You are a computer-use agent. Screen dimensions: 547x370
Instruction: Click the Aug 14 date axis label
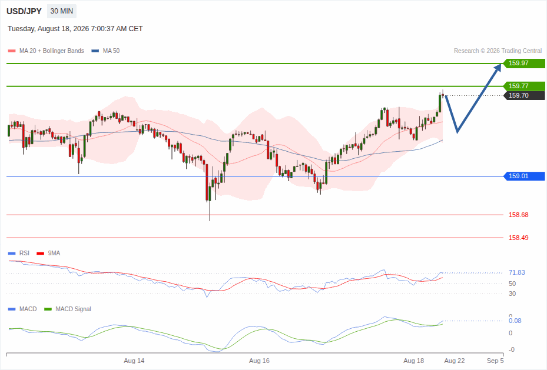[134, 361]
